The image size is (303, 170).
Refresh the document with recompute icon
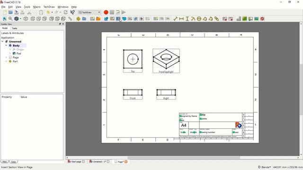[66, 12]
